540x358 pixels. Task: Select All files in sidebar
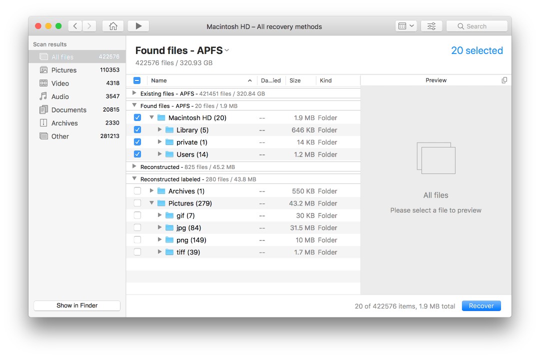77,57
